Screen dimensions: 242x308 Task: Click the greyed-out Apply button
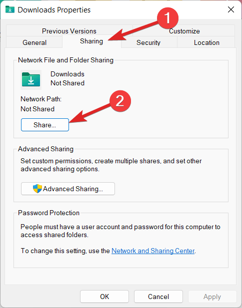tap(212, 297)
